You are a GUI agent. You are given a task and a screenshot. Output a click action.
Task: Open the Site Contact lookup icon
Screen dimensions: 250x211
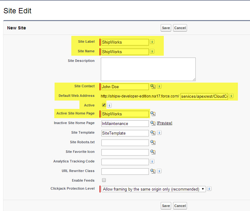pyautogui.click(x=153, y=86)
